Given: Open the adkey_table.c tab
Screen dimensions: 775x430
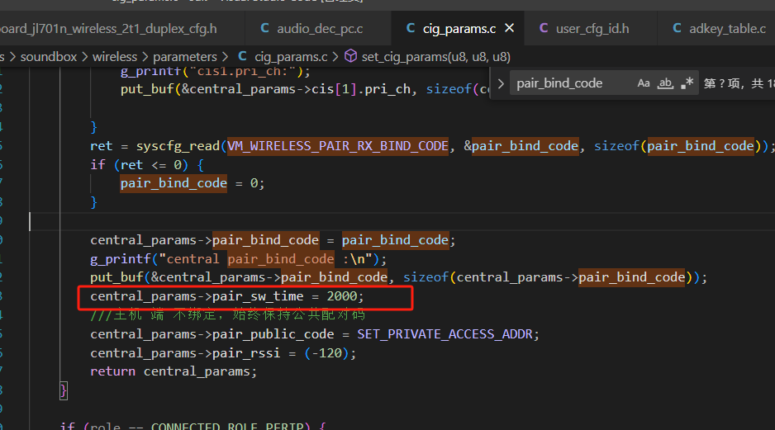Looking at the screenshot, I should click(716, 29).
